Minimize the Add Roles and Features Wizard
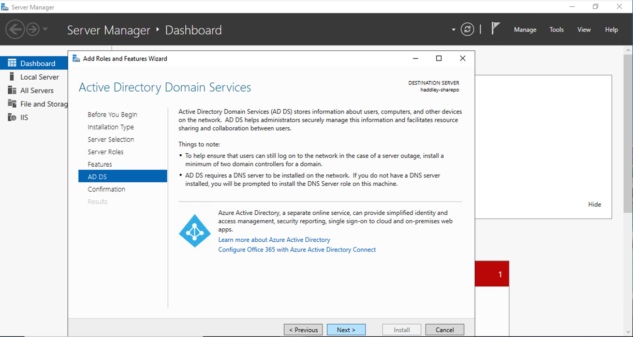Image resolution: width=633 pixels, height=337 pixels. [415, 58]
